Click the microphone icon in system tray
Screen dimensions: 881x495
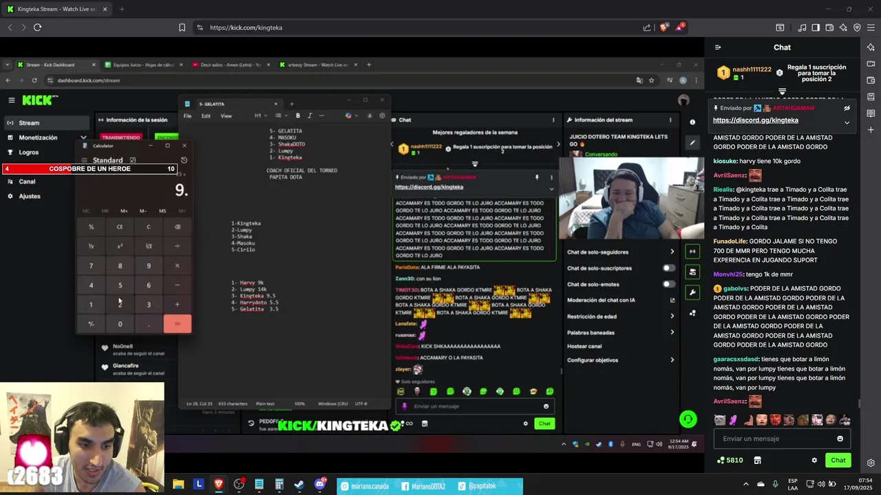(775, 484)
